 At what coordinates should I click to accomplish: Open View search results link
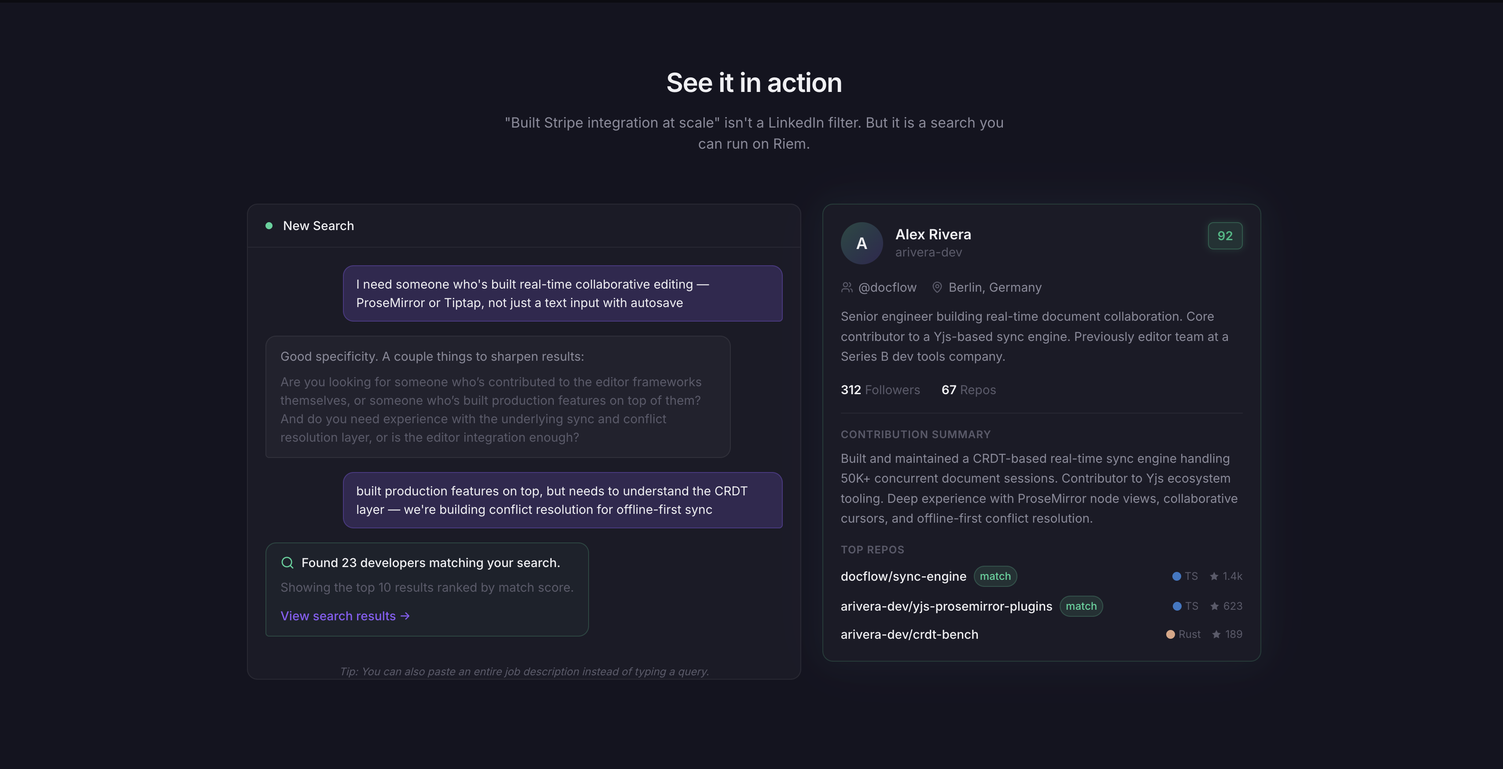tap(345, 616)
